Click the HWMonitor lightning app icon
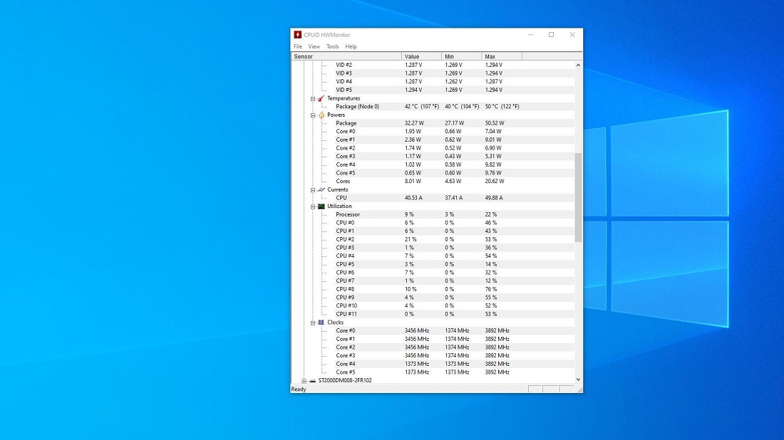784x440 pixels. 297,35
